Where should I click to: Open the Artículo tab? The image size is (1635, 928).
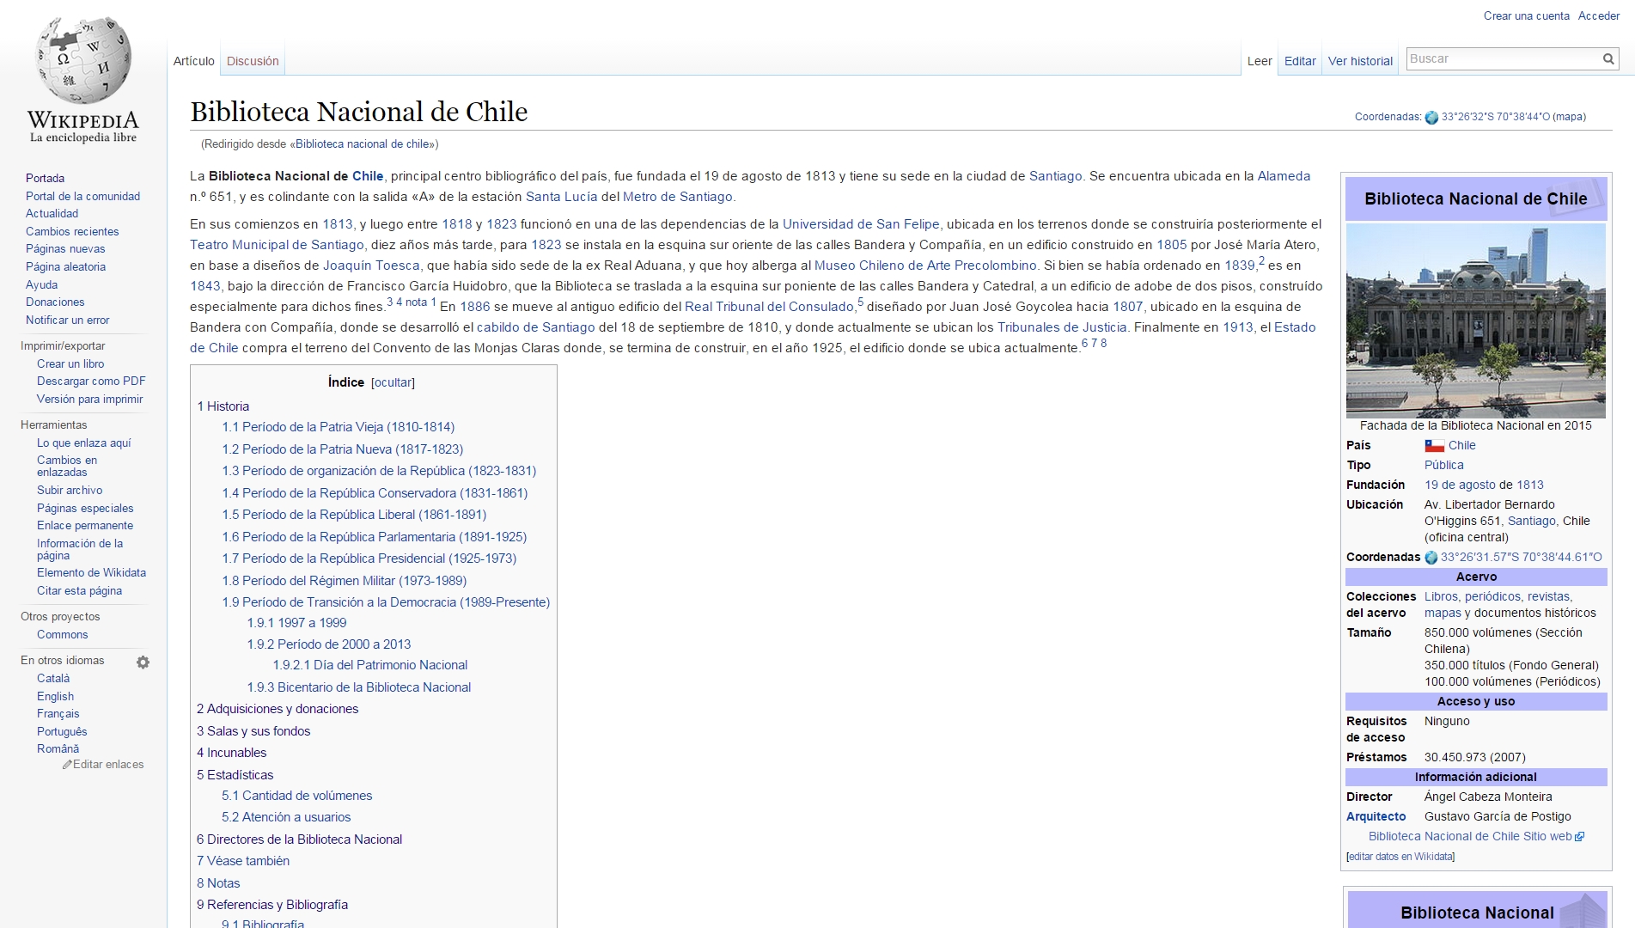coord(194,61)
